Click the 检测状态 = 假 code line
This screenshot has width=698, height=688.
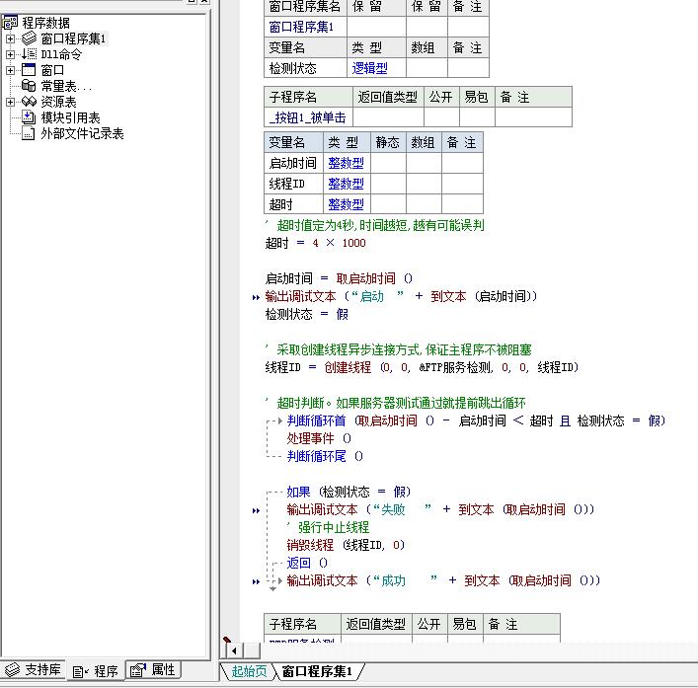point(307,314)
